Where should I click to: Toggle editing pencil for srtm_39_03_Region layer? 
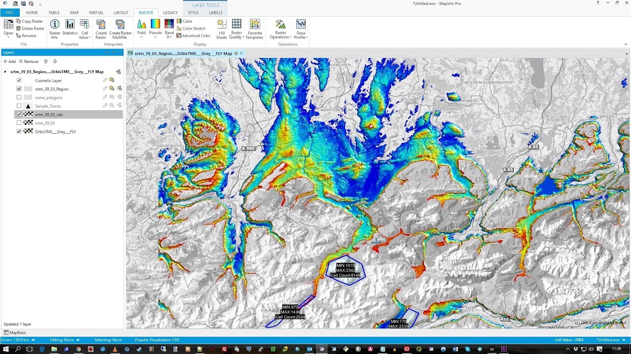click(x=105, y=88)
